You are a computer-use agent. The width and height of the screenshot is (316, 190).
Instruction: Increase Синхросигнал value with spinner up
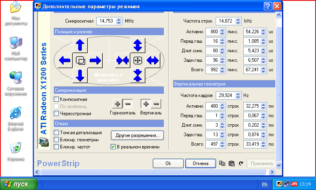pos(119,19)
